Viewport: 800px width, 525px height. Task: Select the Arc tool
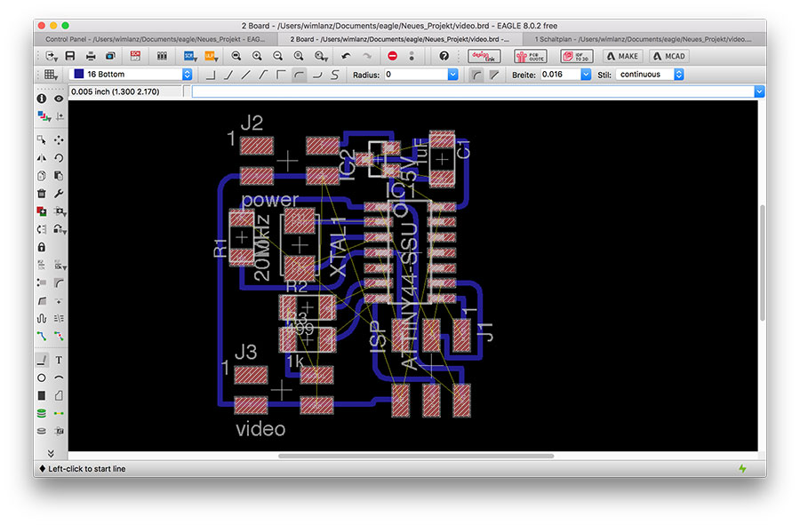[x=60, y=378]
